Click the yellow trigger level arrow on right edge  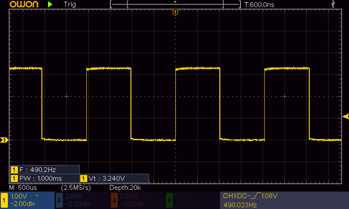point(346,116)
